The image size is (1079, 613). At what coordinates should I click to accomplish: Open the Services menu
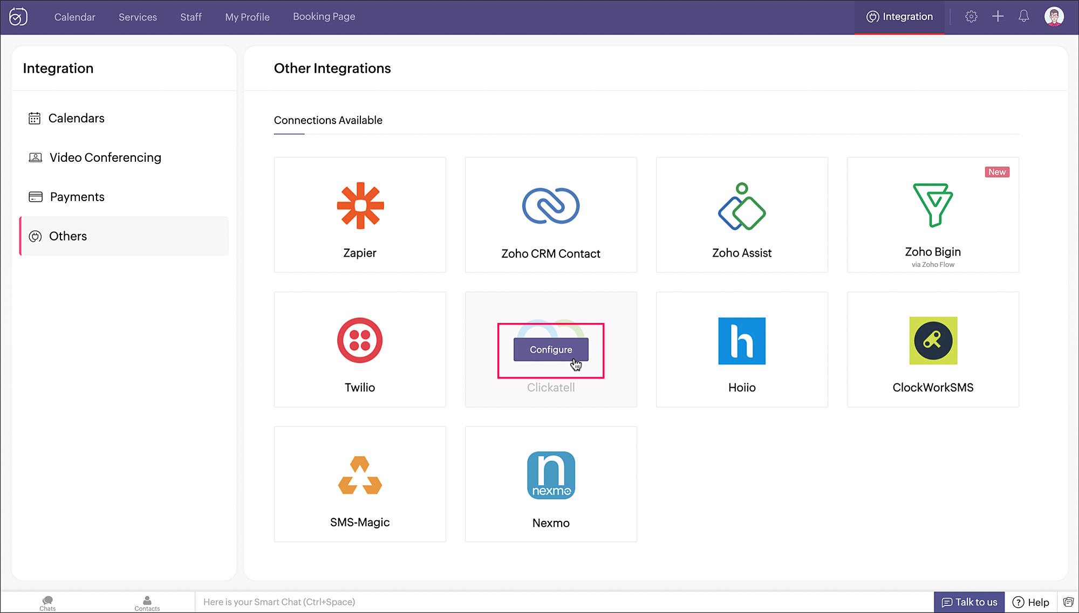coord(138,17)
